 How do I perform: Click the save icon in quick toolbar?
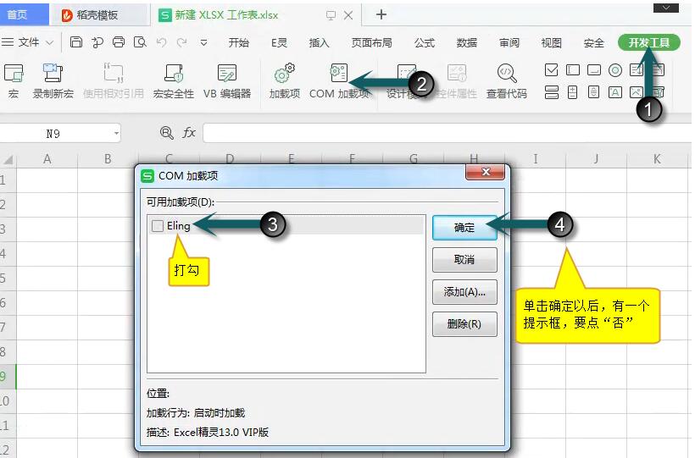76,42
